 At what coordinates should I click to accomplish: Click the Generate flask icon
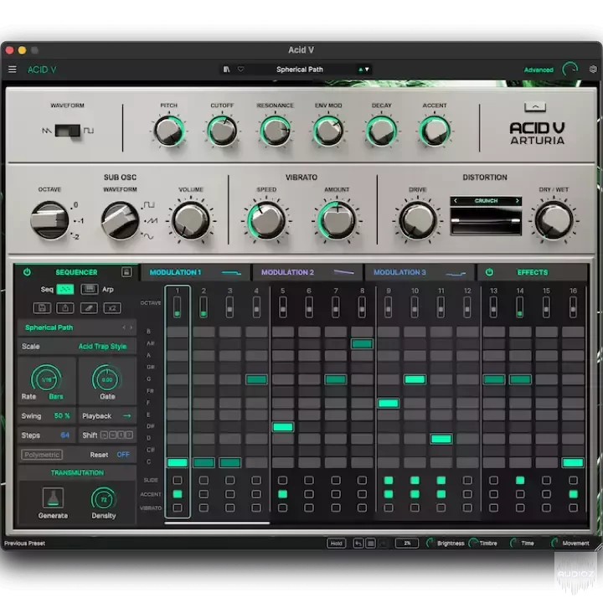(53, 498)
